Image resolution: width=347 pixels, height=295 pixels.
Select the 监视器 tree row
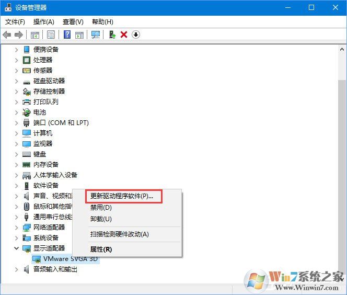point(43,144)
